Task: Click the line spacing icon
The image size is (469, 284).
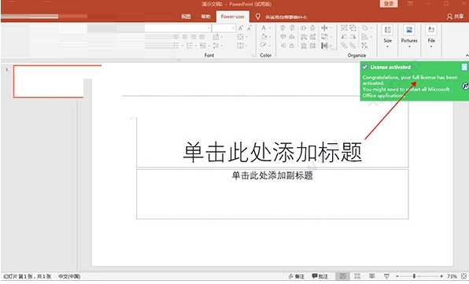Action: pos(216,46)
